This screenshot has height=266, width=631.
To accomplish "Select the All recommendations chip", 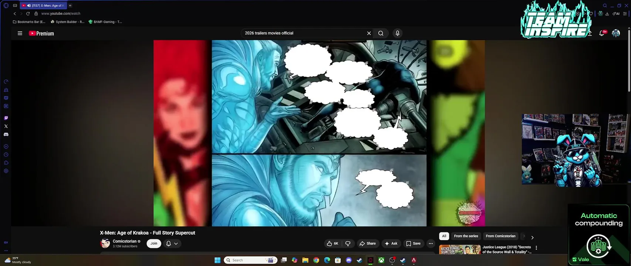I will click(444, 236).
